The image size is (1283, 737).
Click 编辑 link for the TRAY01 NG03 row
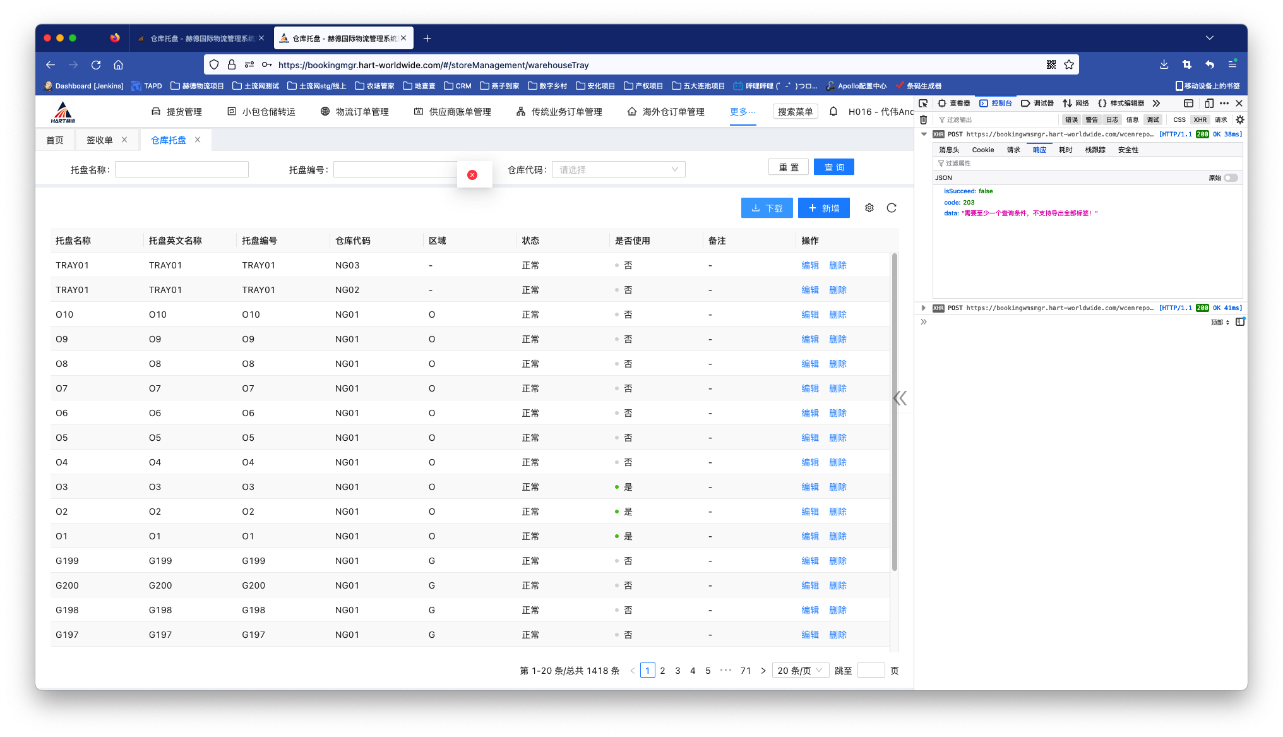click(809, 265)
